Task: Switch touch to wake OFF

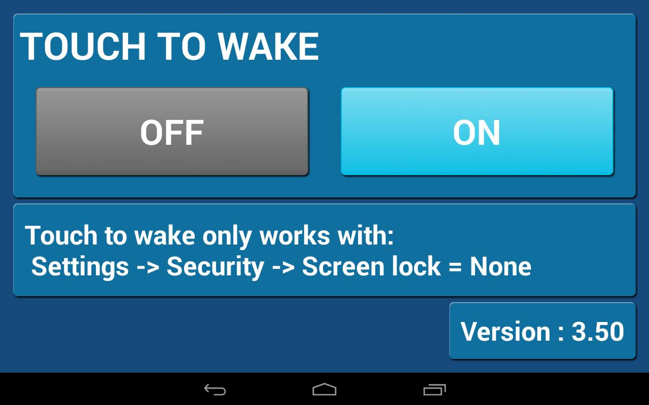Action: (172, 132)
